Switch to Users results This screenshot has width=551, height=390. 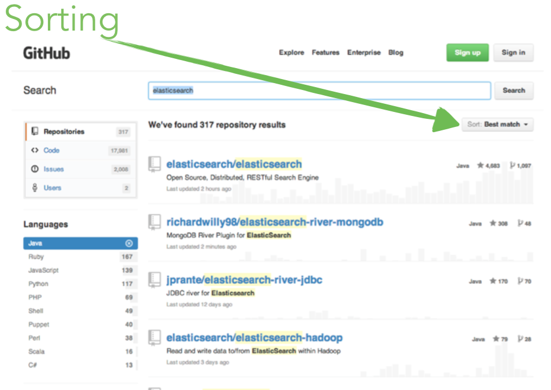point(81,187)
